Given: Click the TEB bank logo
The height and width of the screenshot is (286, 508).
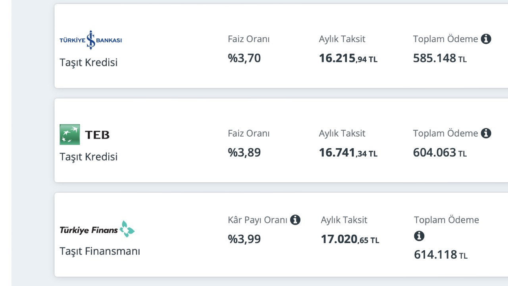Looking at the screenshot, I should 85,134.
